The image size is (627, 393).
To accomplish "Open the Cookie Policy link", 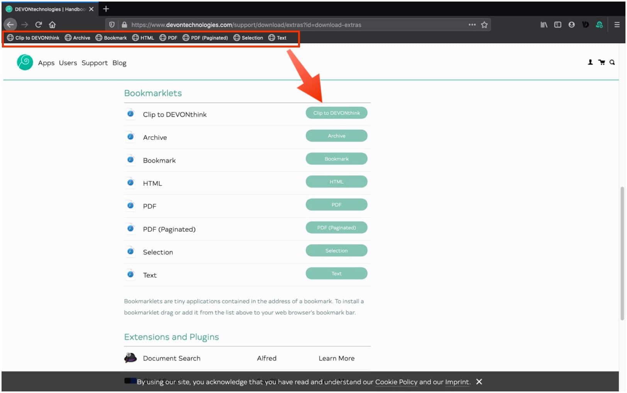I will click(396, 382).
